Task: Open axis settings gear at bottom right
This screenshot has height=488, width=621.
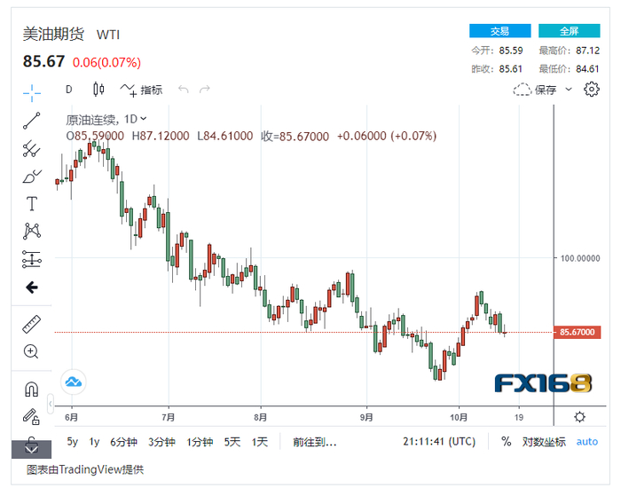Action: (x=579, y=417)
